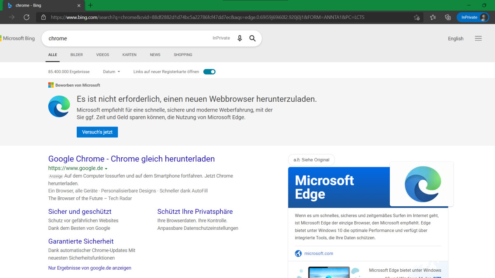The width and height of the screenshot is (495, 278).
Task: Open 'Google Chrome - Chrome gleich herunterladen' link
Action: [131, 159]
